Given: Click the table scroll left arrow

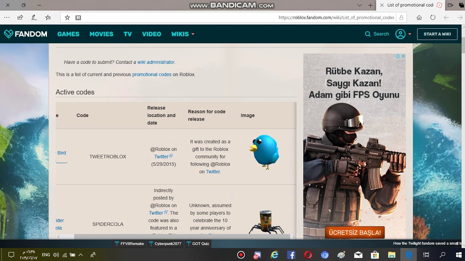Looking at the screenshot, I should coord(58,237).
